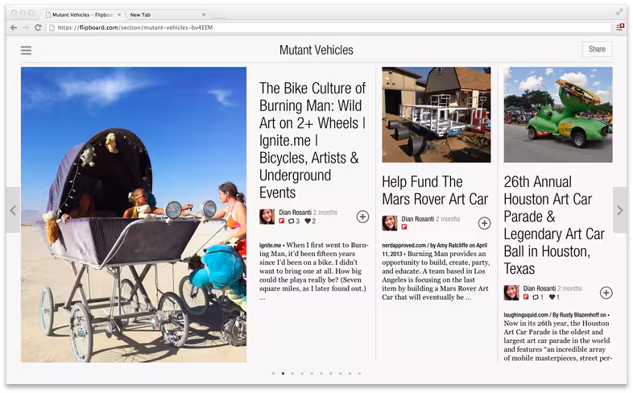This screenshot has width=633, height=393.
Task: Click the reflip icon showing 3 on Bike Culture
Action: tap(293, 221)
